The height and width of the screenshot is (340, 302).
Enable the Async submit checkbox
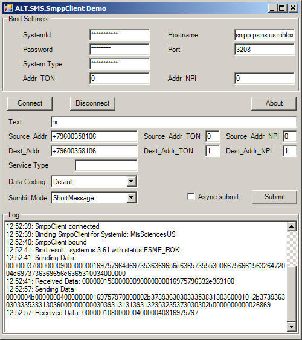pos(191,197)
